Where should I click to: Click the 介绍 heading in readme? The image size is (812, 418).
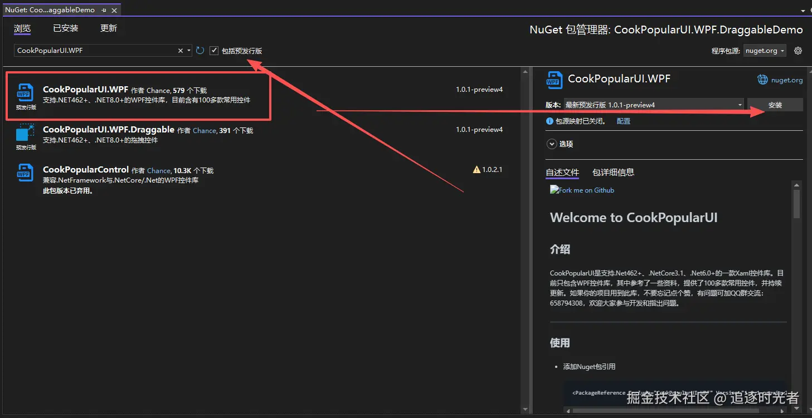coord(560,249)
